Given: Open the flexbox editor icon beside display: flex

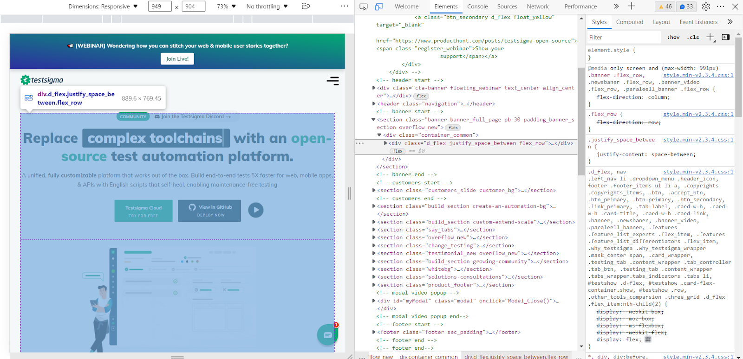Looking at the screenshot, I should coord(648,340).
